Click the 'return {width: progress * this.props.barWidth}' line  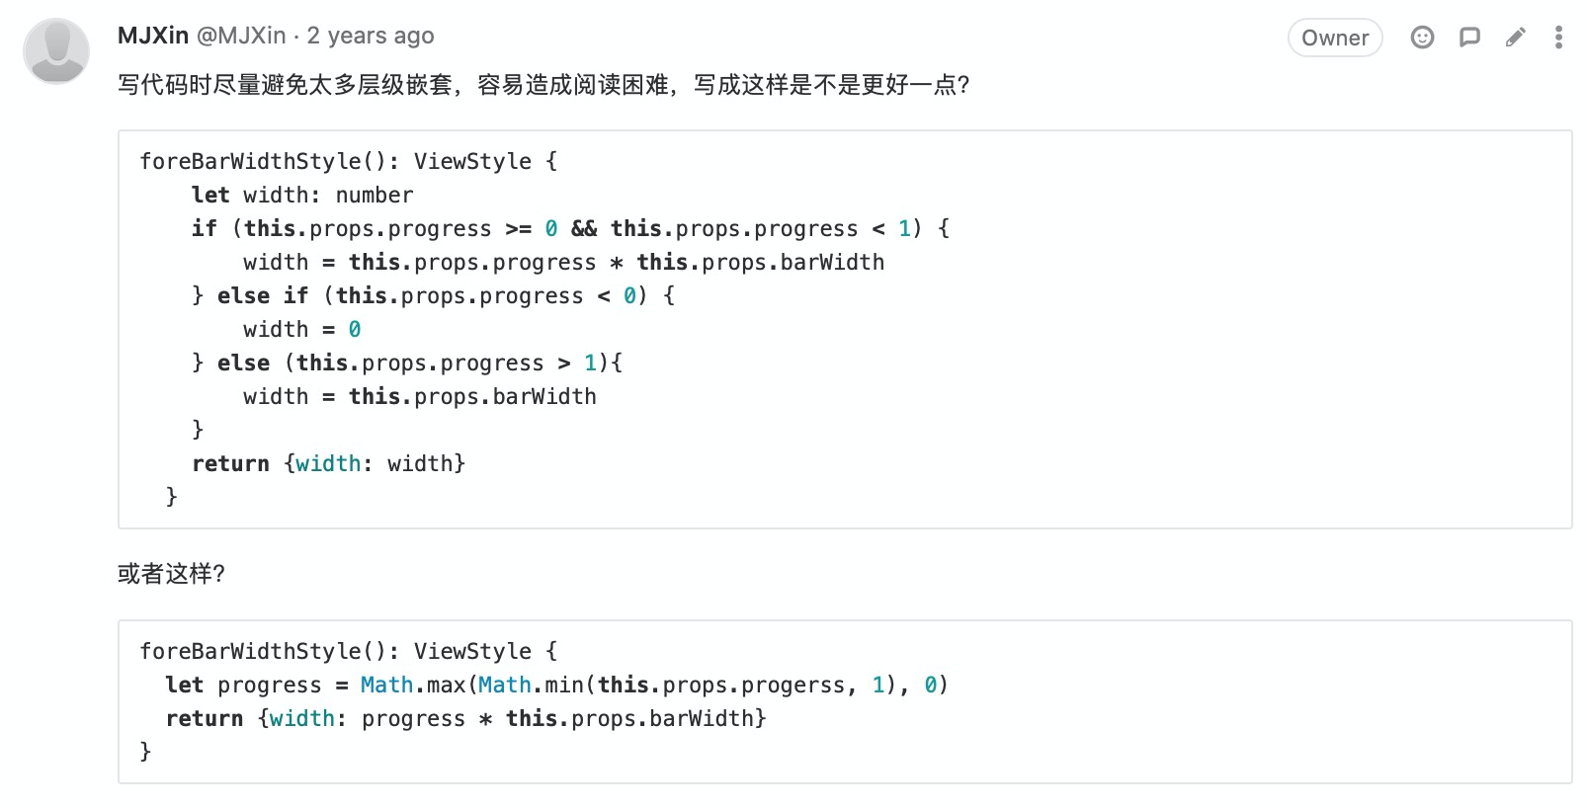click(x=465, y=718)
